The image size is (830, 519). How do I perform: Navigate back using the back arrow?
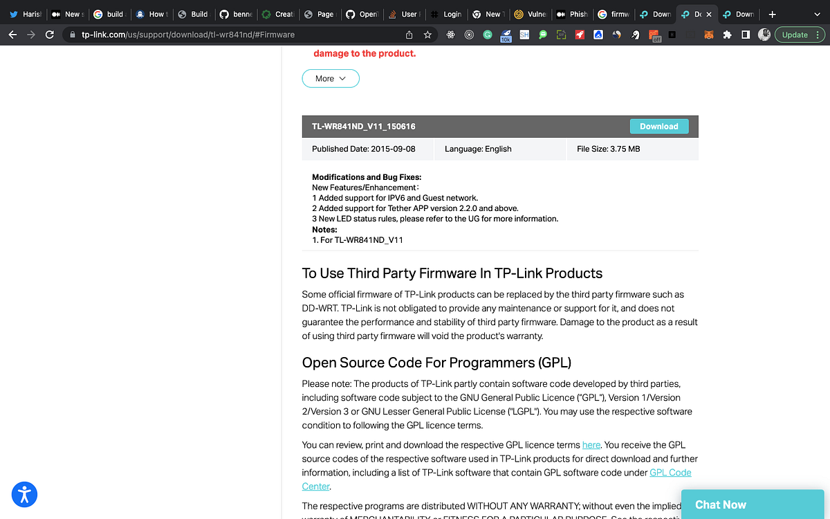pyautogui.click(x=14, y=33)
